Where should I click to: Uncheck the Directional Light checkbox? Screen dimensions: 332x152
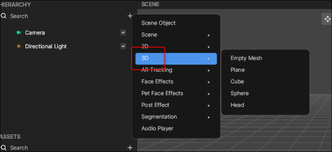[x=123, y=46]
